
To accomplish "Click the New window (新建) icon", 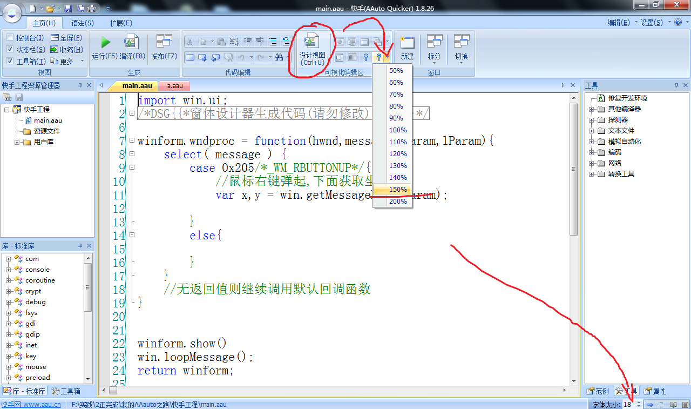I will [x=407, y=42].
